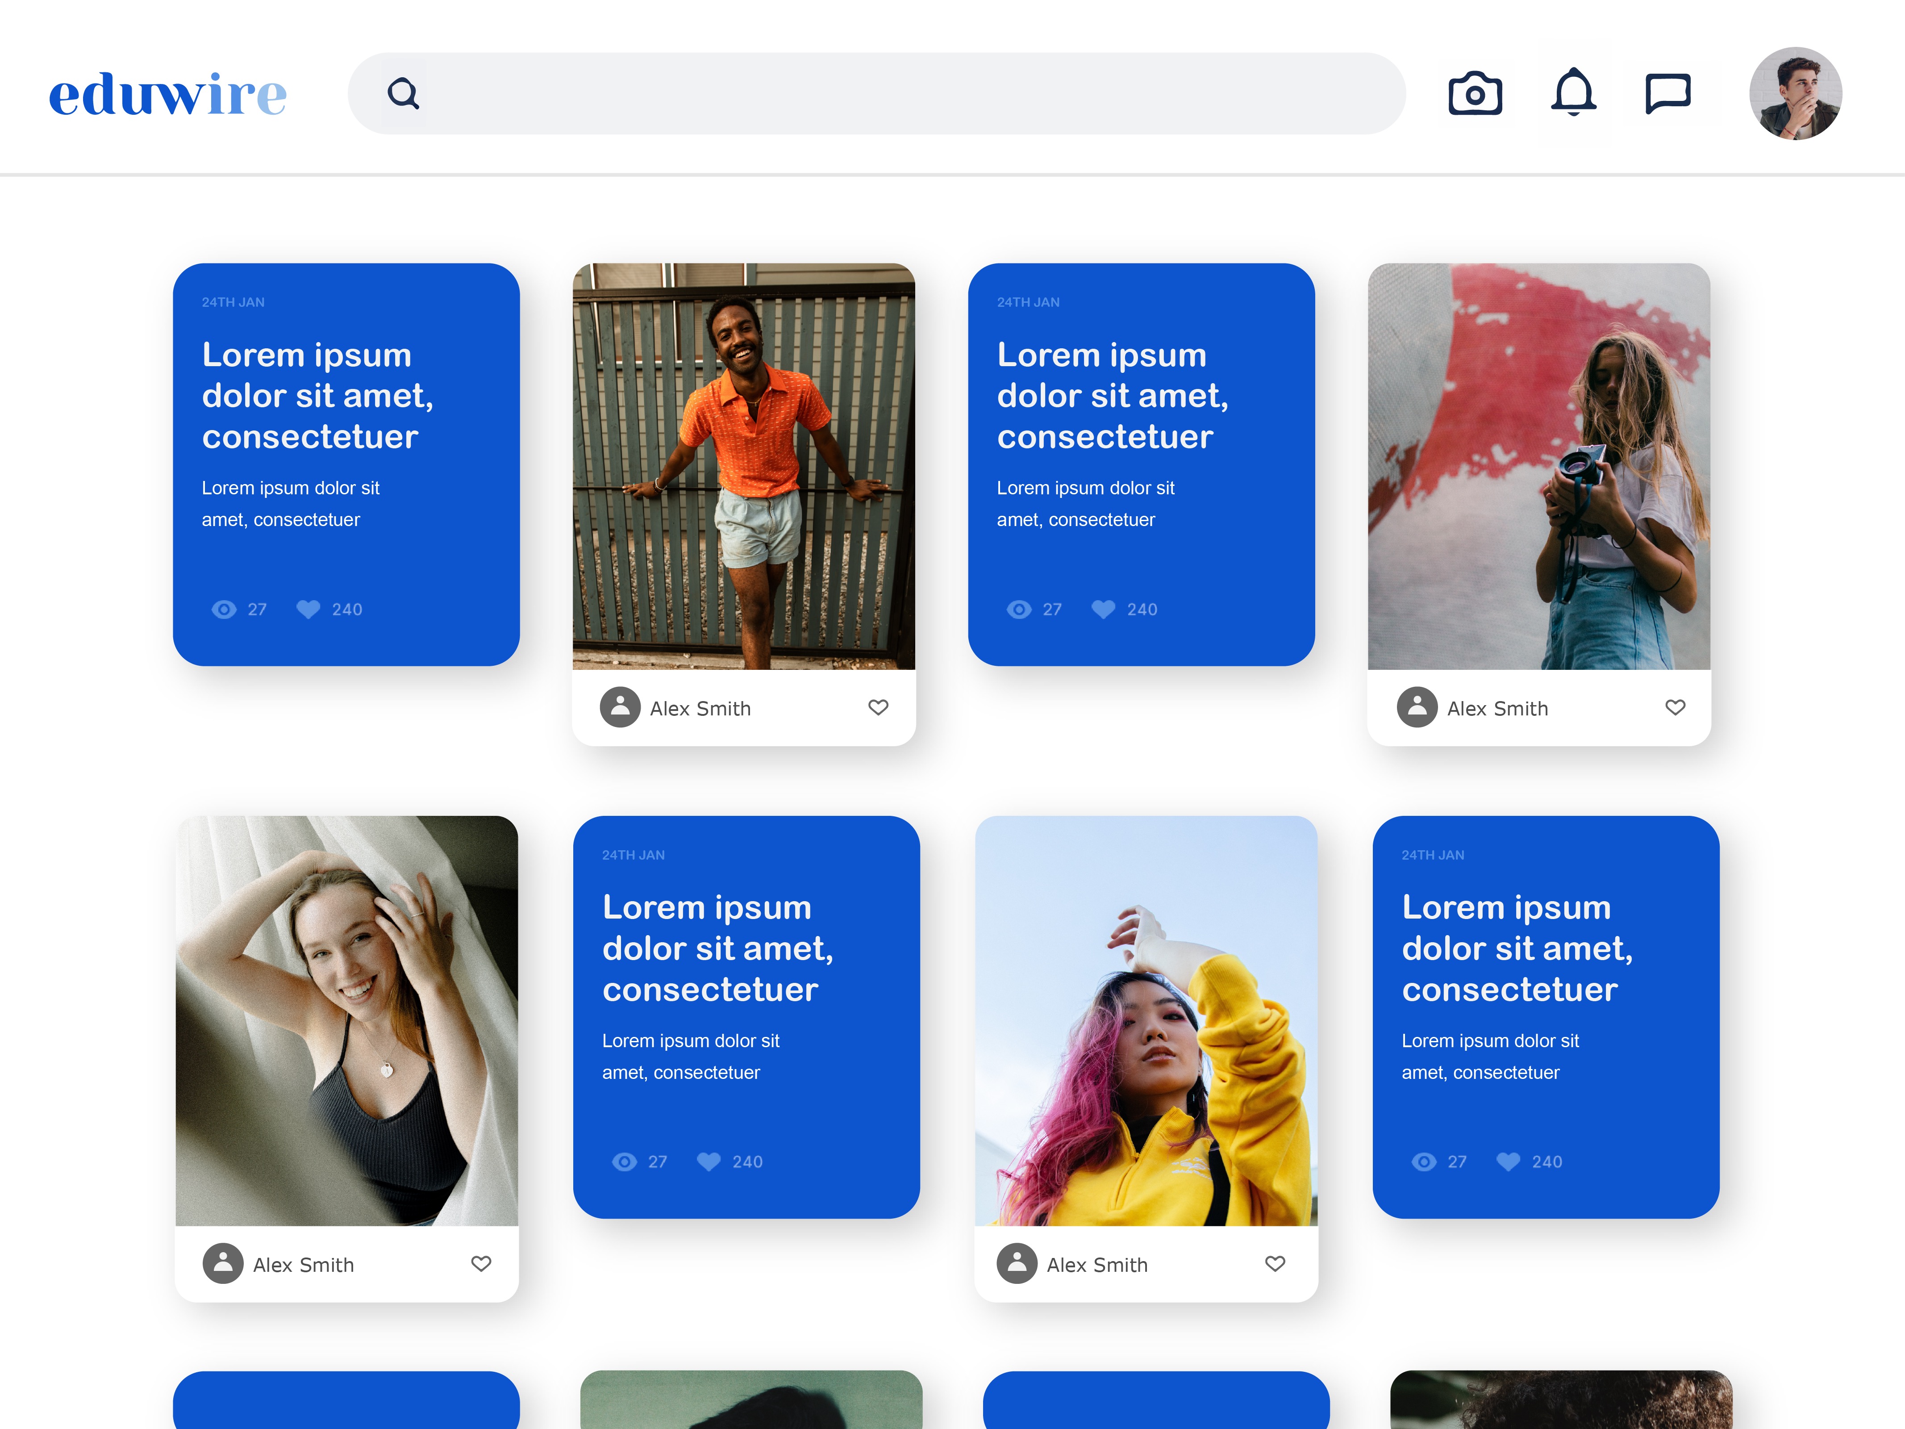Click heart icon on second-row middle blue card
This screenshot has width=1905, height=1429.
coord(708,1162)
